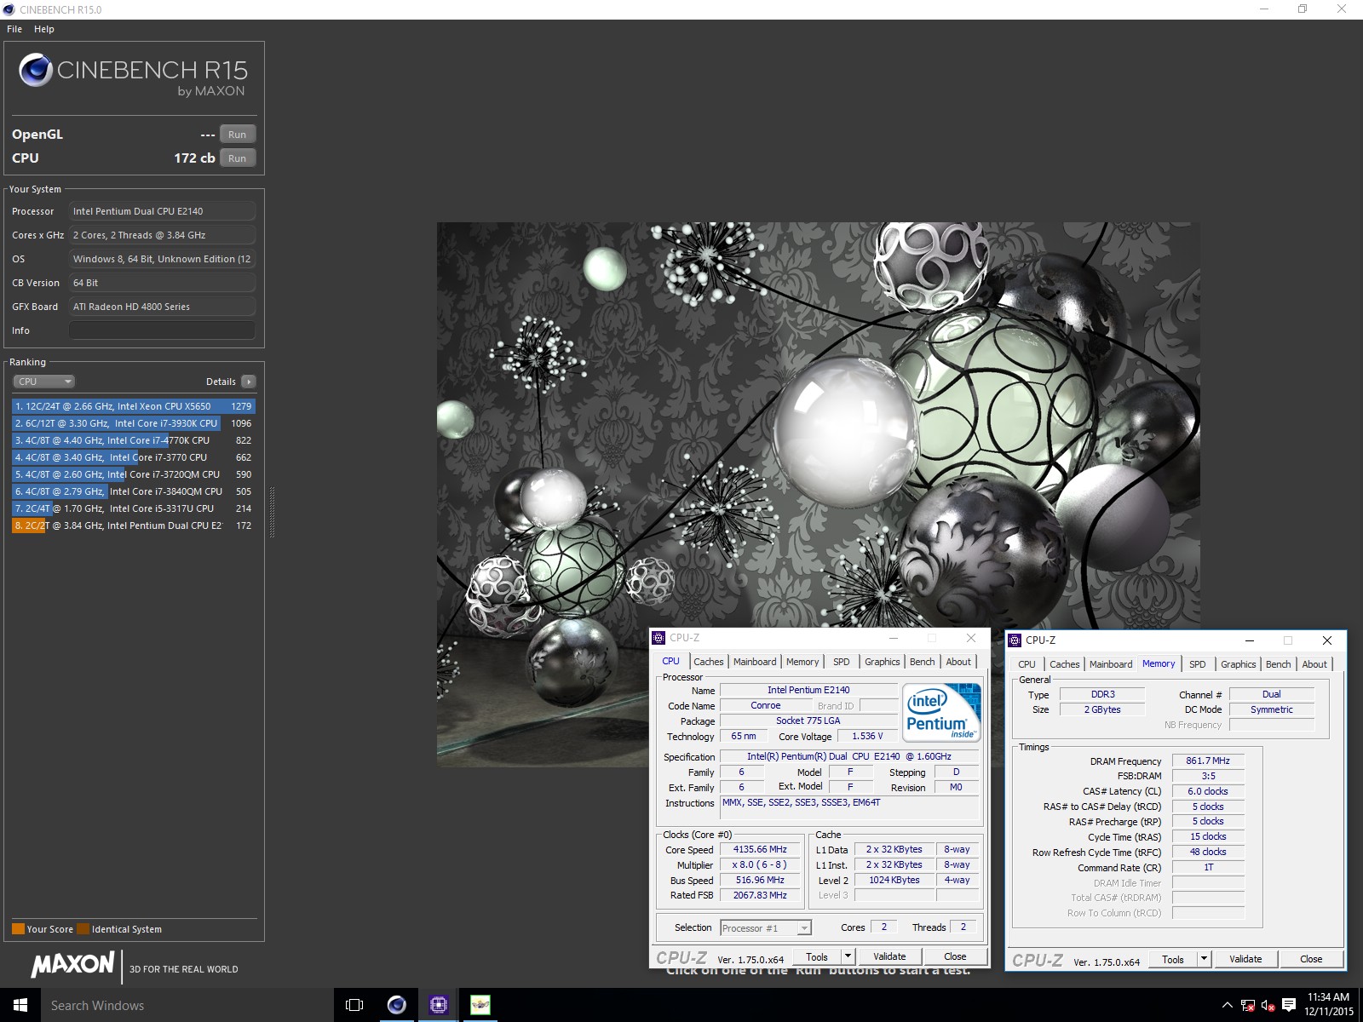This screenshot has width=1363, height=1022.
Task: Click Identical System legend swatch
Action: click(83, 929)
